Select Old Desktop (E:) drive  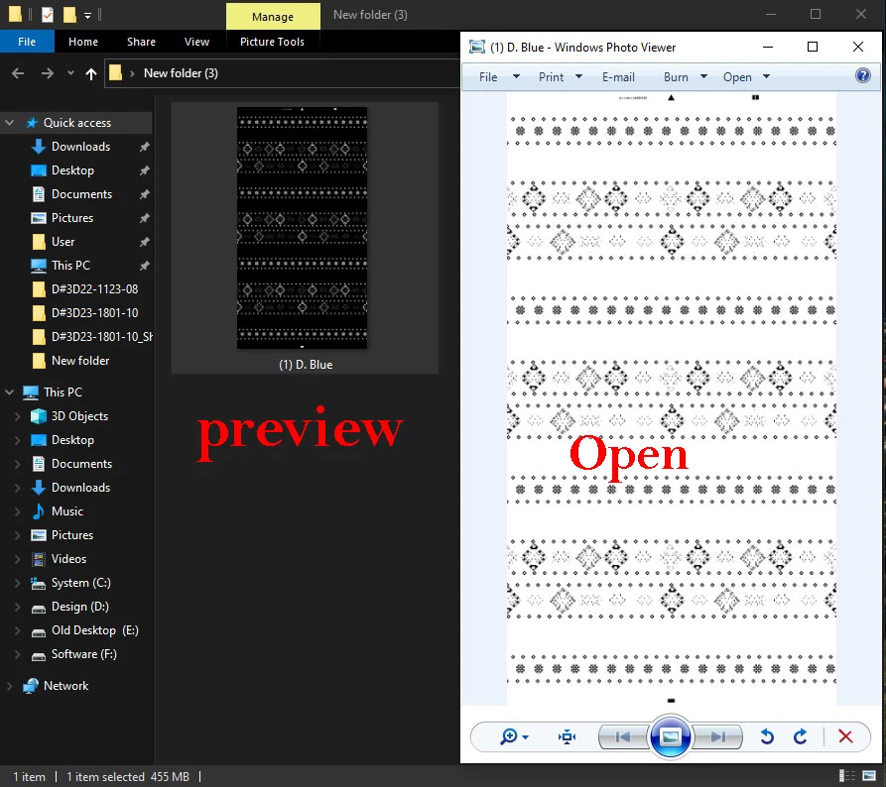coord(94,630)
